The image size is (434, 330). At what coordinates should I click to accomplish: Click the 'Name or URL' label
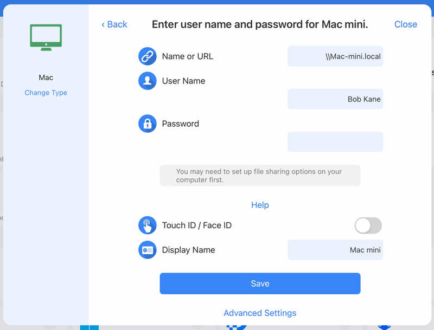pyautogui.click(x=187, y=56)
